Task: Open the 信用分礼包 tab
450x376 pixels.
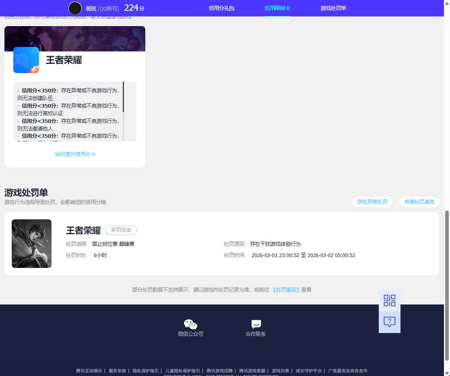Action: (221, 8)
